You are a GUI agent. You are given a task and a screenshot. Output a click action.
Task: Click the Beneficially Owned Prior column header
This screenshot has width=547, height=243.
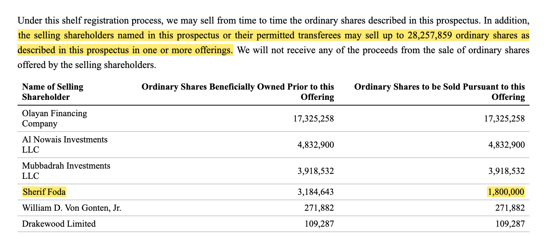(238, 92)
